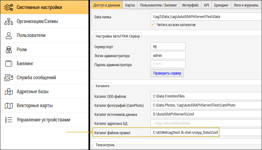The width and height of the screenshot is (262, 150).
Task: Open the 'Логи и журналы' tab
Action: [246, 5]
